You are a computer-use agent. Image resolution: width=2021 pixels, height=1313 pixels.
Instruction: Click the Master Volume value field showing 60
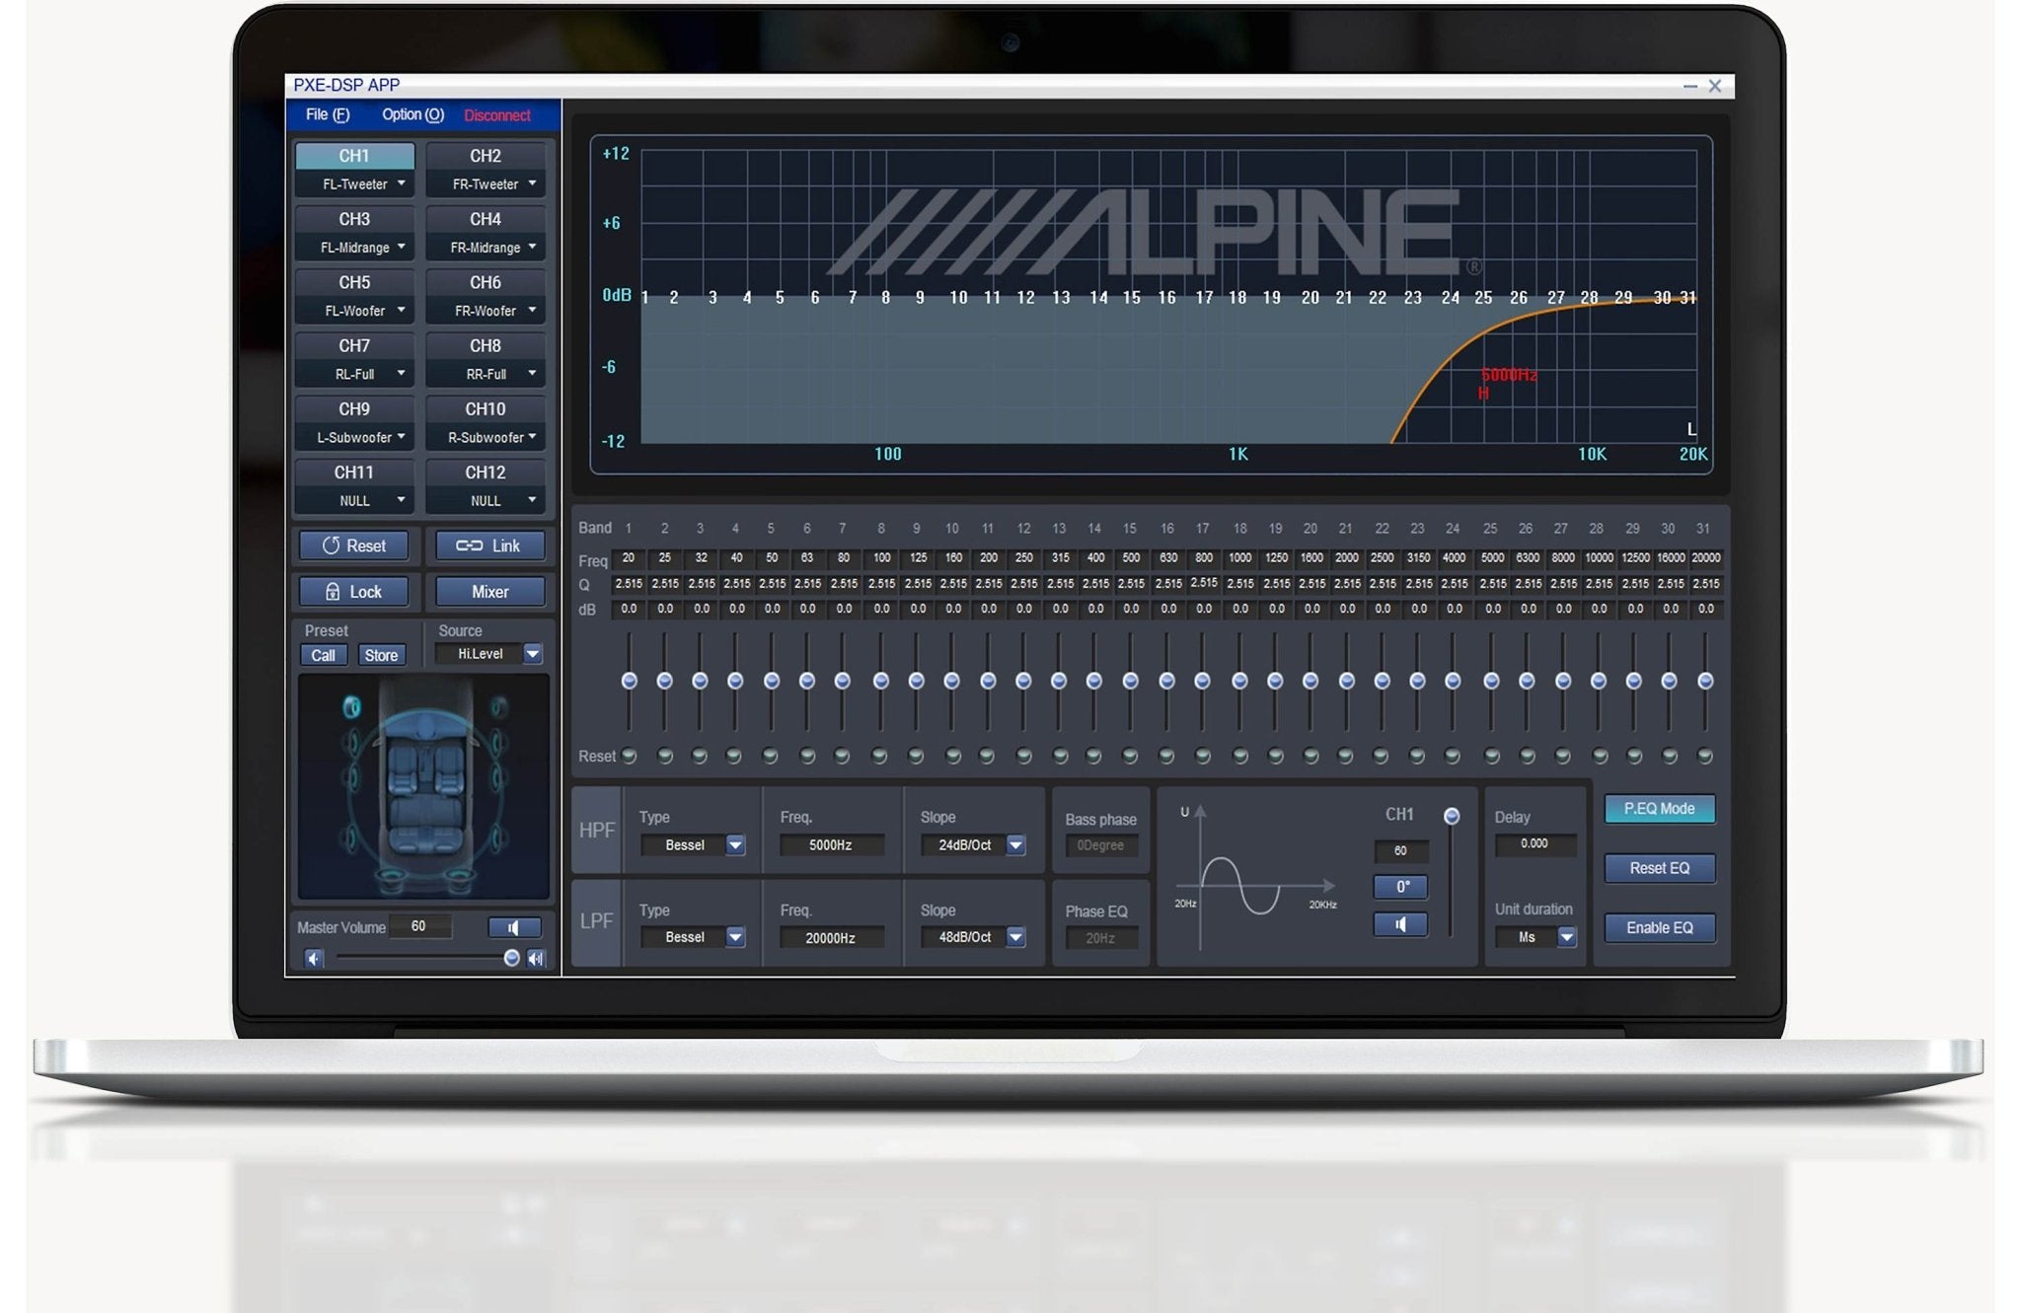point(420,927)
